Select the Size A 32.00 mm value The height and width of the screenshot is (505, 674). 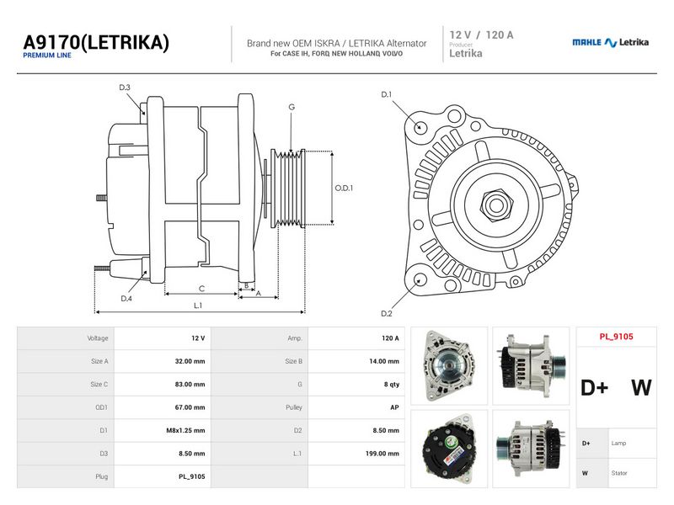(163, 361)
